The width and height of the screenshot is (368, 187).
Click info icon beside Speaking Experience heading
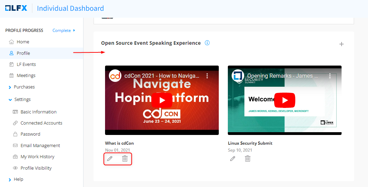pyautogui.click(x=207, y=43)
